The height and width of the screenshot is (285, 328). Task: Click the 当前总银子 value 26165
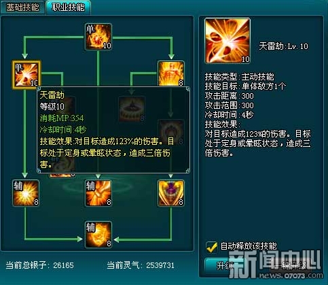(63, 265)
